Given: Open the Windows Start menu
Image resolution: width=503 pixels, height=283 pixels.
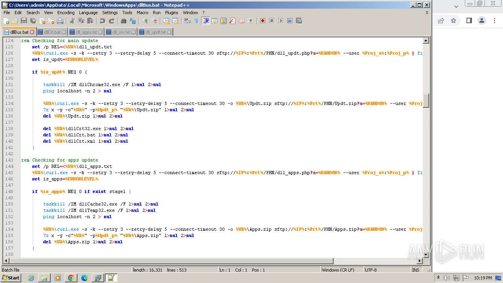Looking at the screenshot, I should point(11,278).
